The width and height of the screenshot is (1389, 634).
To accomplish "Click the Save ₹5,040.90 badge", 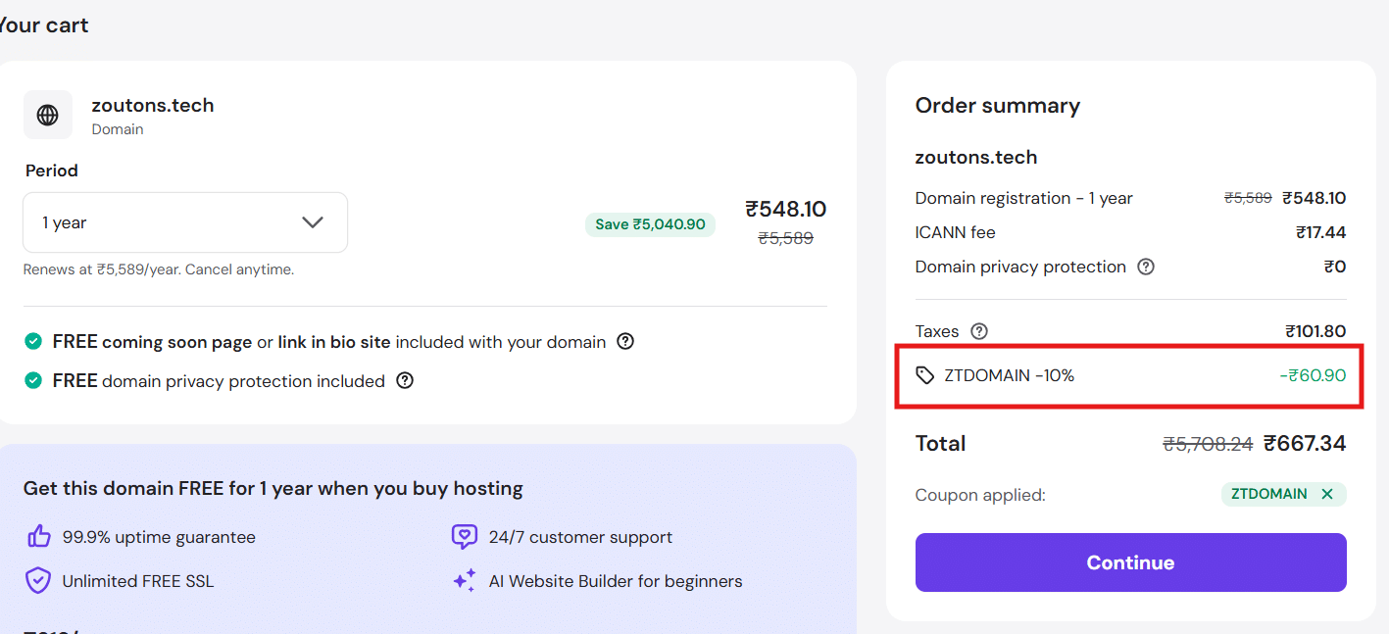I will point(650,224).
